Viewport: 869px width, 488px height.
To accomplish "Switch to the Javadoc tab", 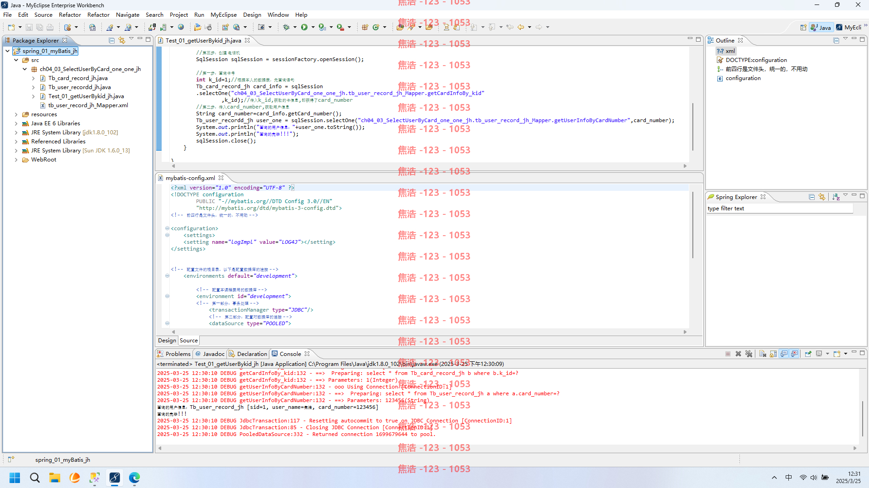I will (x=210, y=354).
